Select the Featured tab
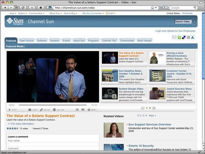Image resolution: width=205 pixels, height=154 pixels. pyautogui.click(x=11, y=41)
